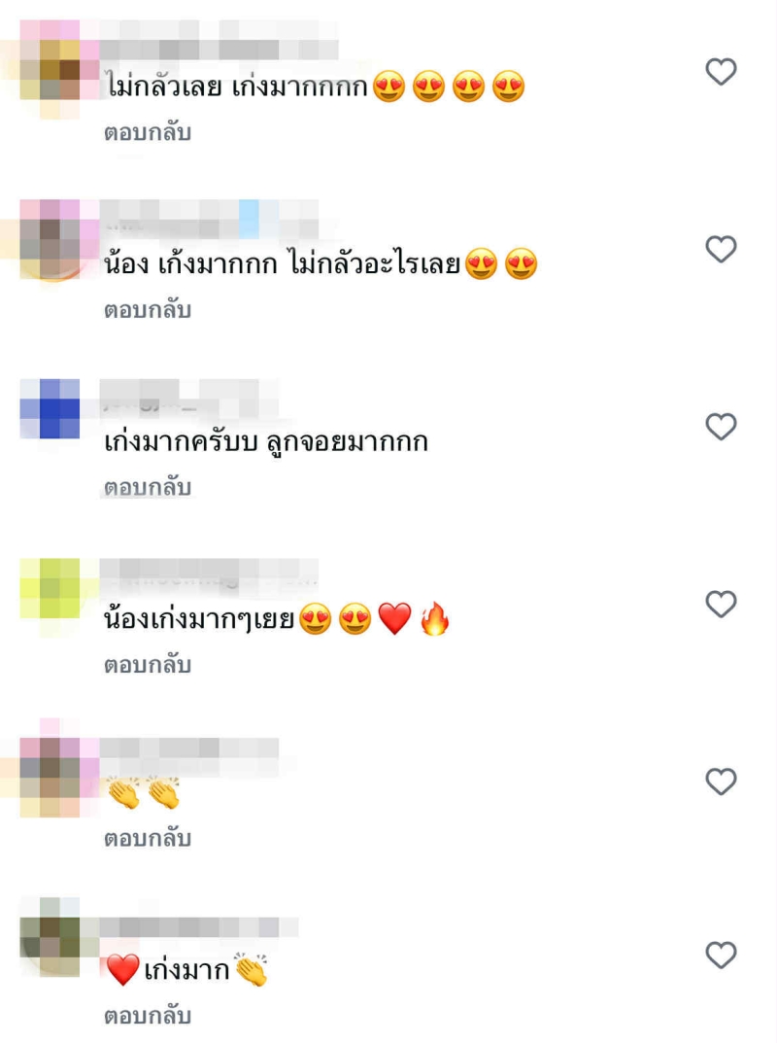Open yellow-green avatar of "น้องเก่งมากๆเยย" commenter

50,589
